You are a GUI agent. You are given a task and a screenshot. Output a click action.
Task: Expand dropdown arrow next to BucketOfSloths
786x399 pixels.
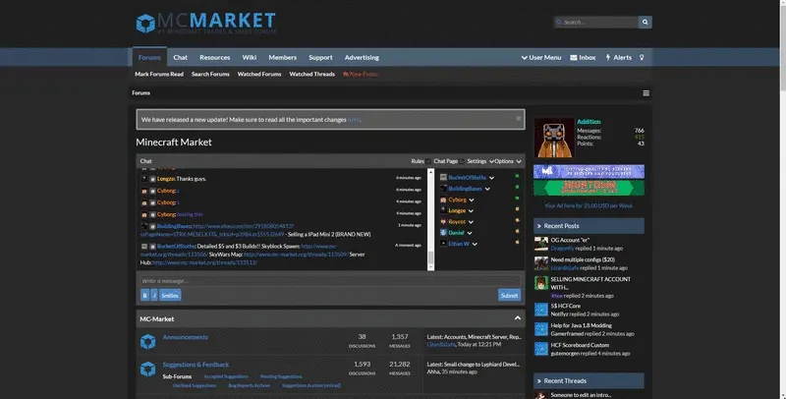click(x=492, y=178)
